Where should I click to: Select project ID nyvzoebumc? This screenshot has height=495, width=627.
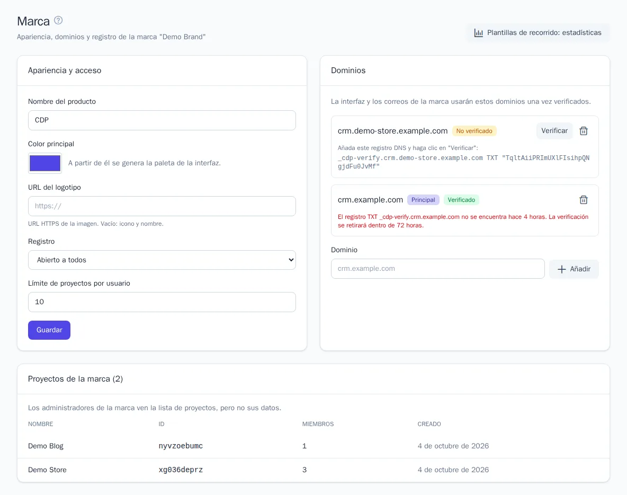click(x=181, y=446)
